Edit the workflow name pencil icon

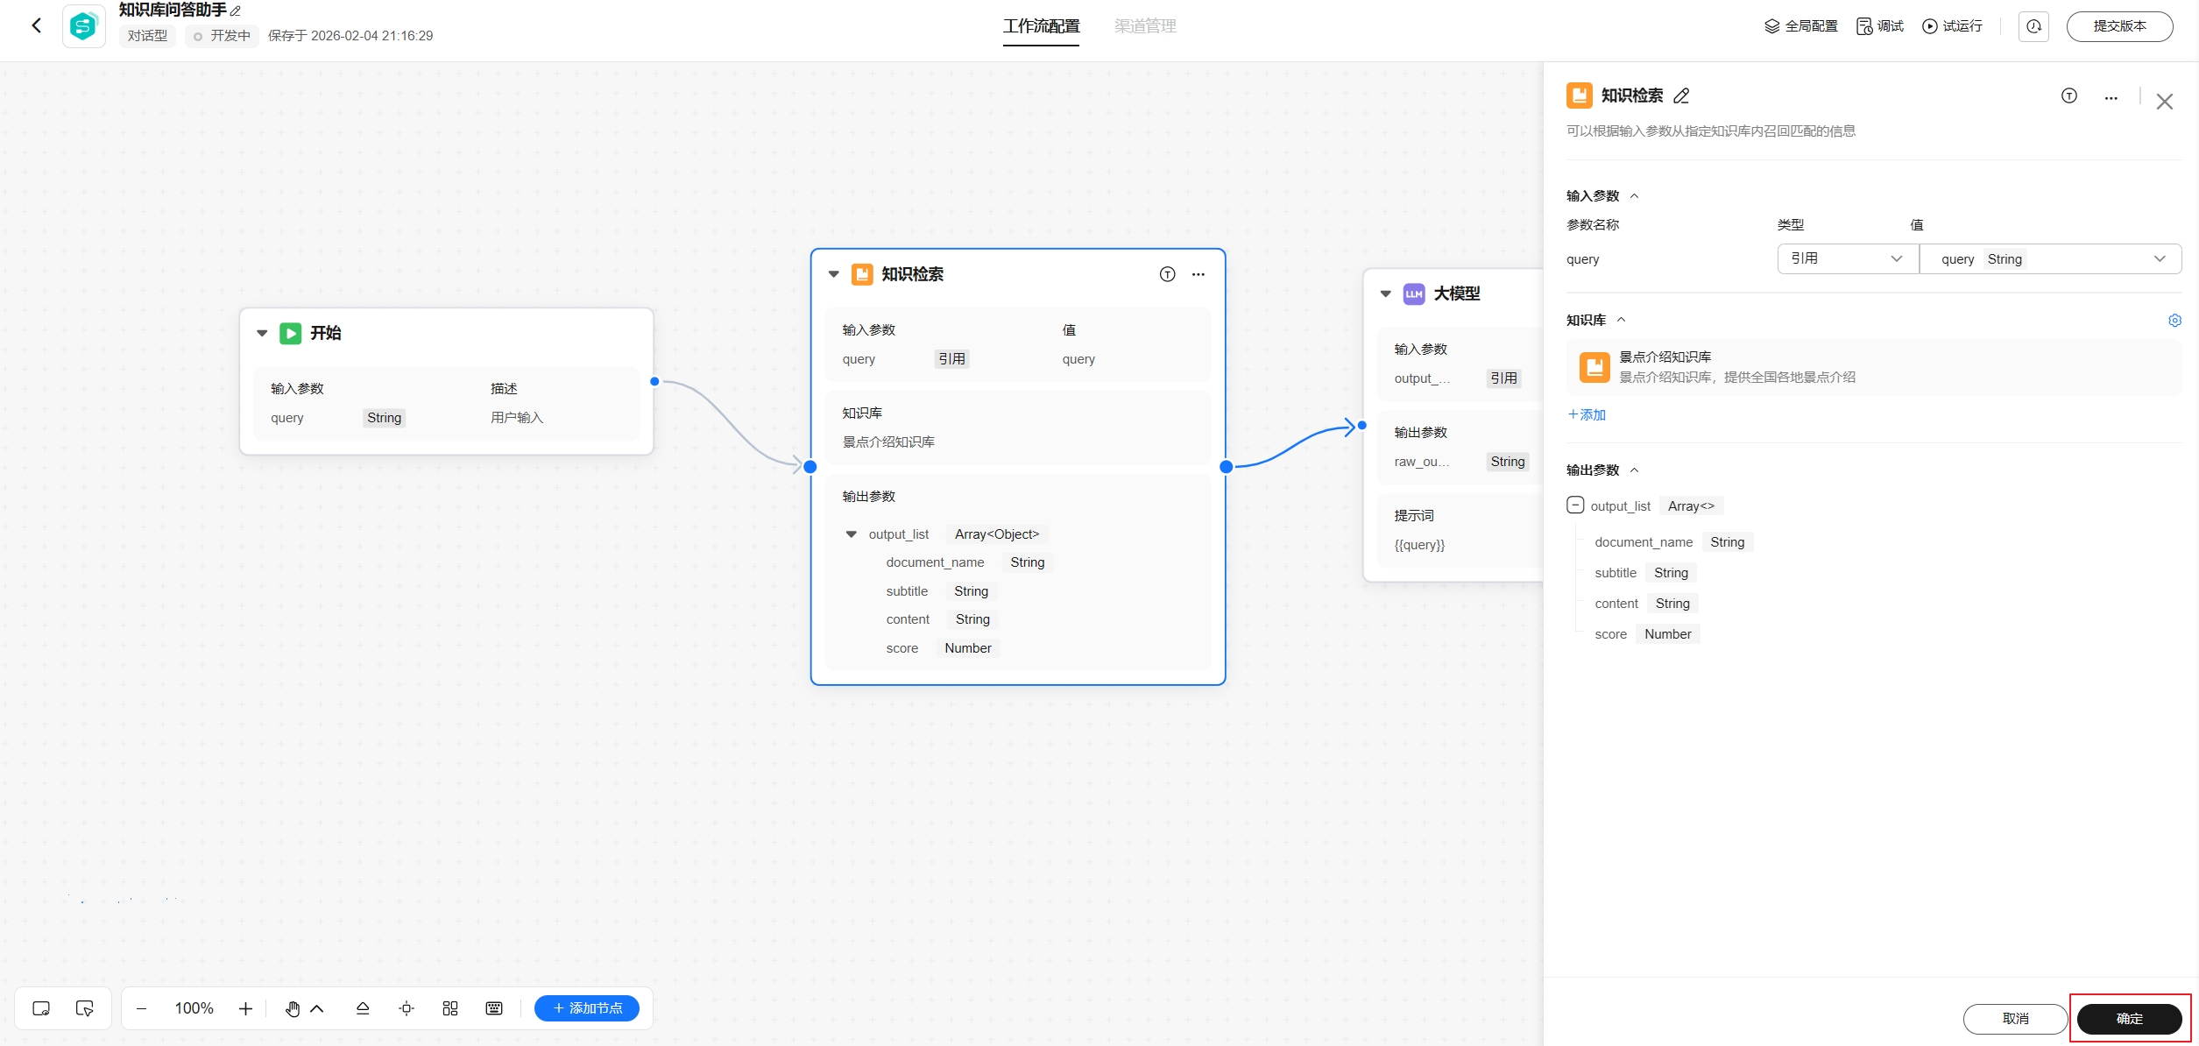(x=236, y=11)
